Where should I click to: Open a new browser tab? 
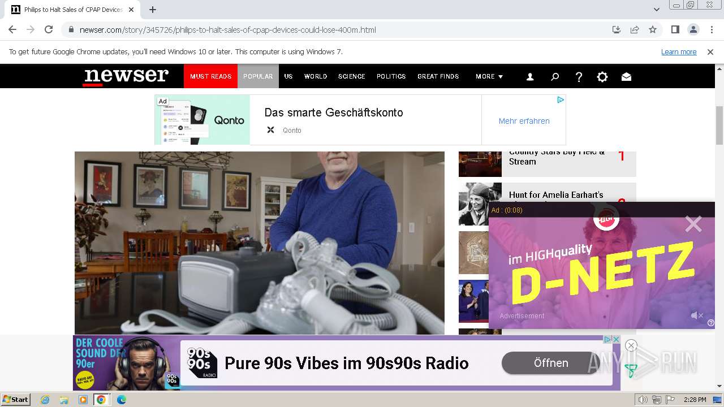(x=153, y=10)
